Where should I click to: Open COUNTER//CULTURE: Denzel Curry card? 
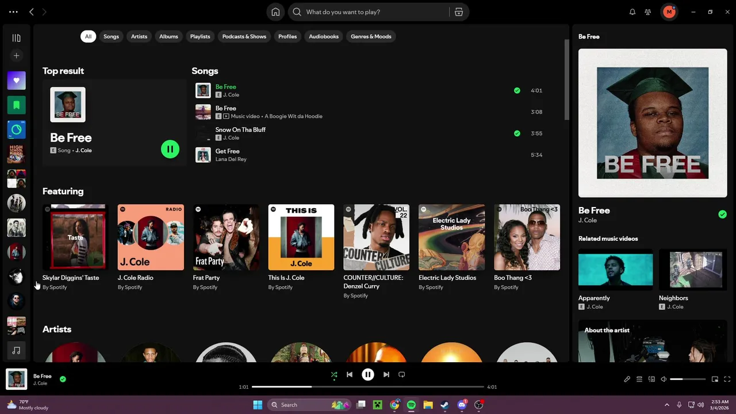(377, 251)
